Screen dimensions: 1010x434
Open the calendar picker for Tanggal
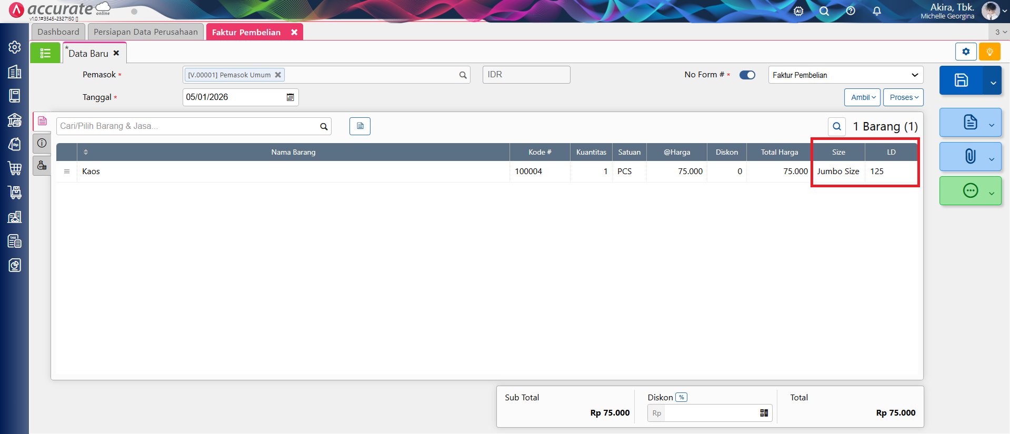pyautogui.click(x=290, y=97)
